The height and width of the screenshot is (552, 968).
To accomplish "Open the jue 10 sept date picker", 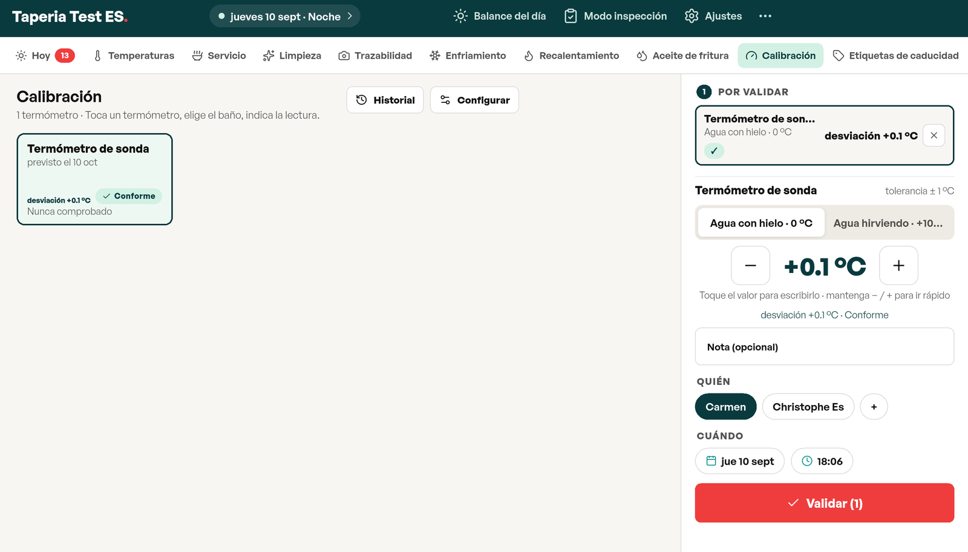I will pyautogui.click(x=740, y=461).
